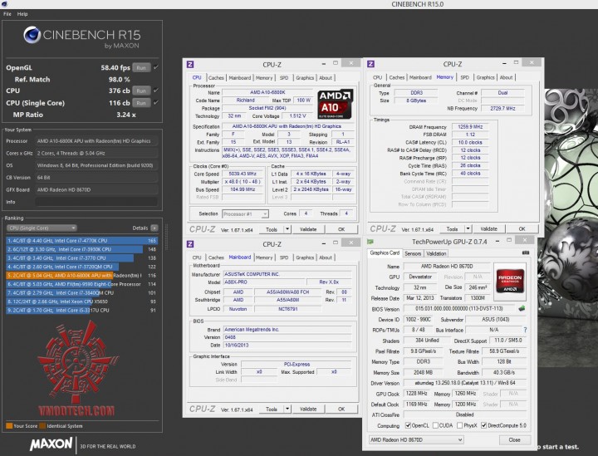Open the SPD tab in the Memory CPU-Z window
This screenshot has height=456, width=598.
464,77
